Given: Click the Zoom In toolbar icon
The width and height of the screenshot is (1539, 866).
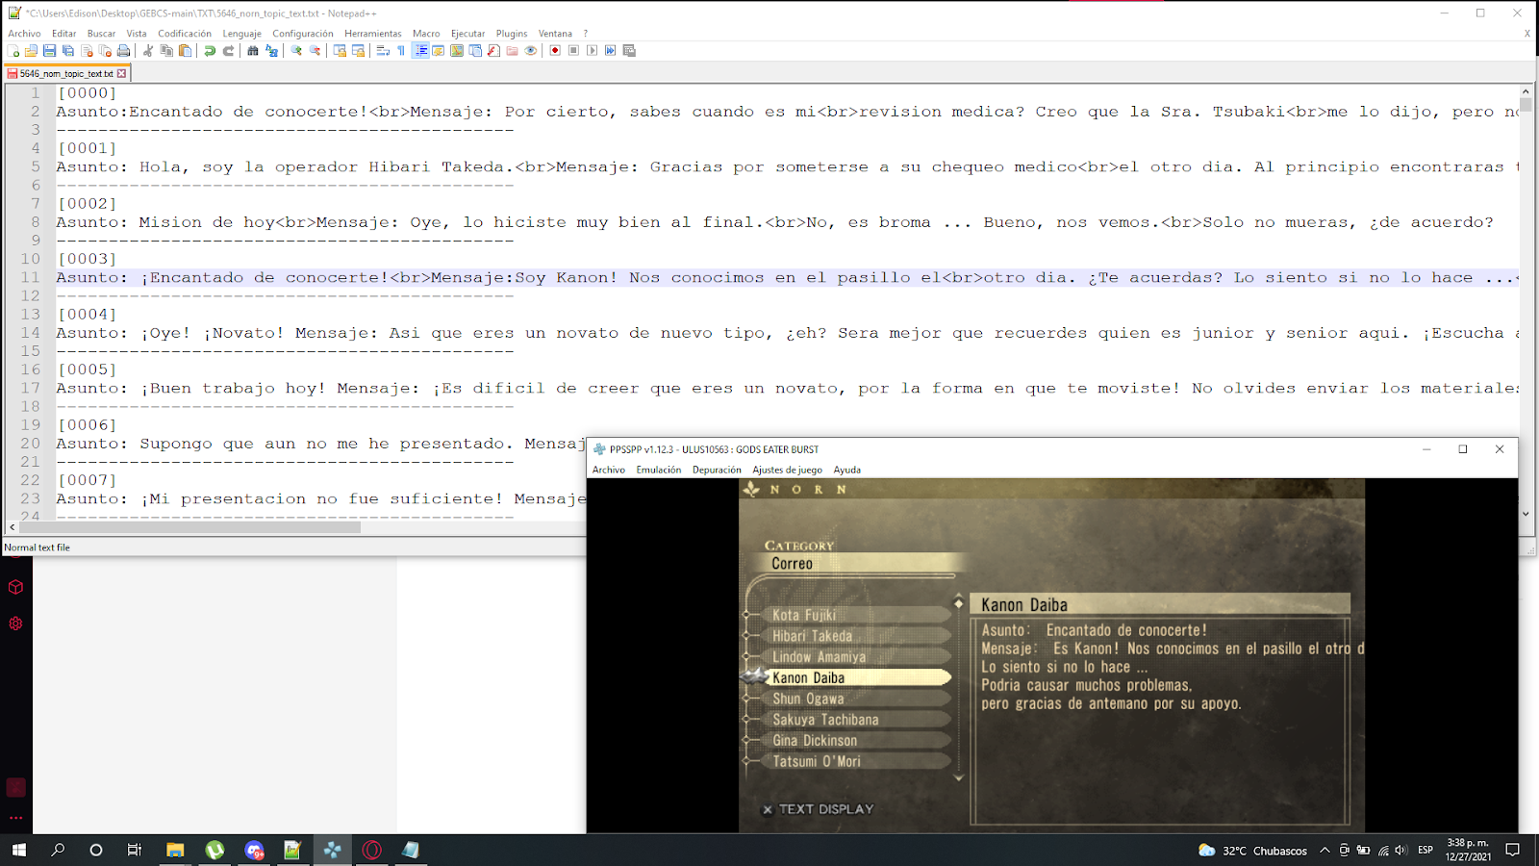Looking at the screenshot, I should coord(296,51).
